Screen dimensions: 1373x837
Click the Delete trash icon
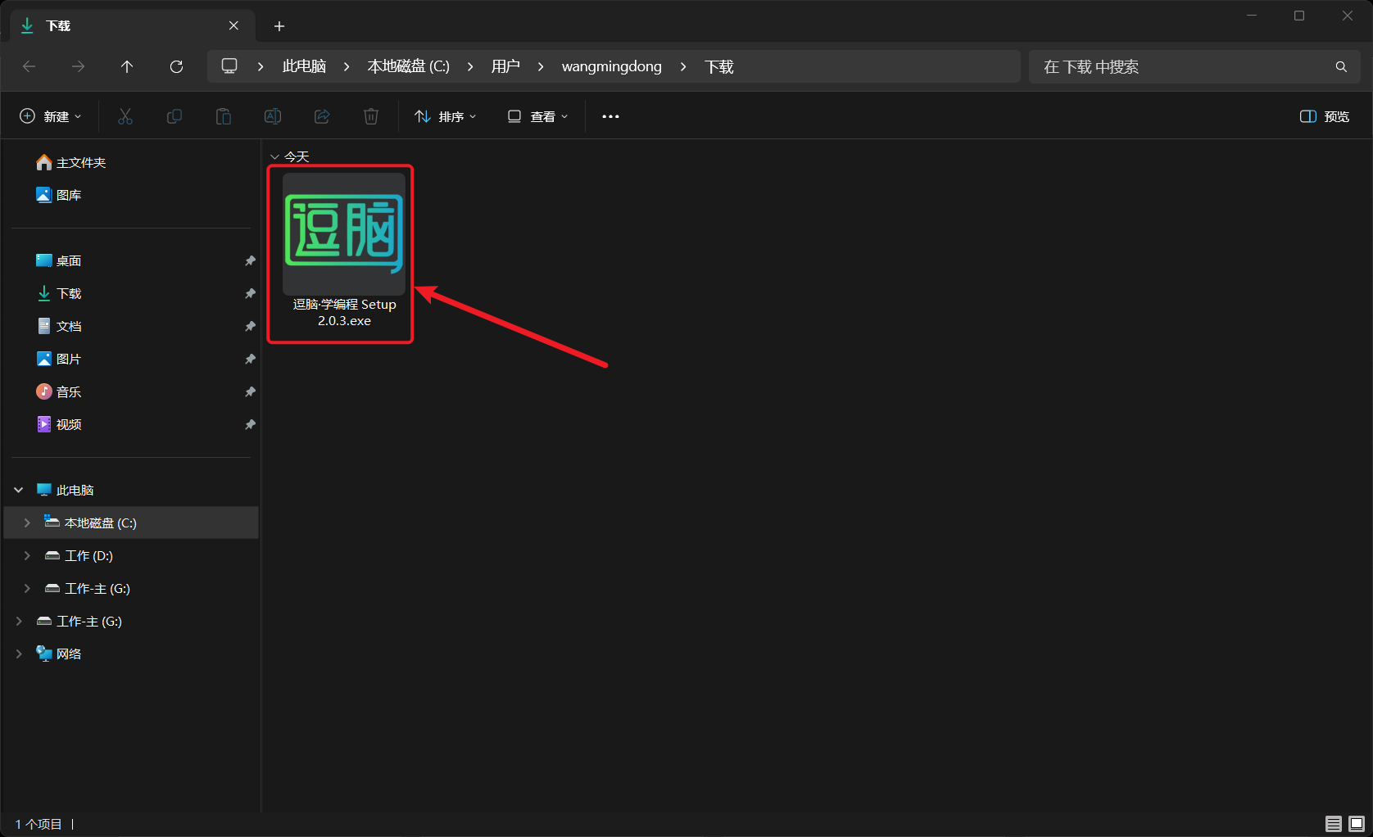coord(371,116)
